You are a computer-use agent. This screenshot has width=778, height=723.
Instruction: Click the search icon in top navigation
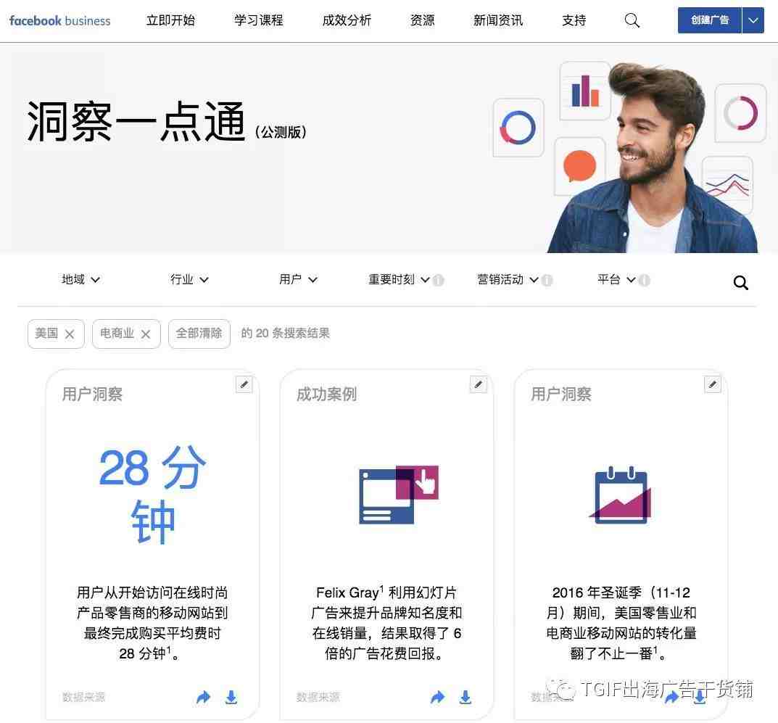[x=632, y=20]
